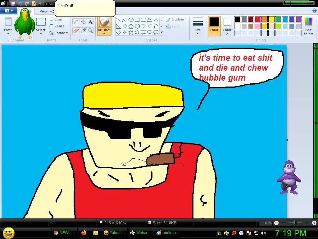Choose the Oval shape
Viewport: 318px width, 239px height.
131,20
